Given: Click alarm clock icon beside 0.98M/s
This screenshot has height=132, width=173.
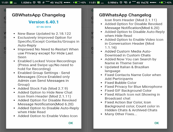Looking at the screenshot, I should click(121, 2).
